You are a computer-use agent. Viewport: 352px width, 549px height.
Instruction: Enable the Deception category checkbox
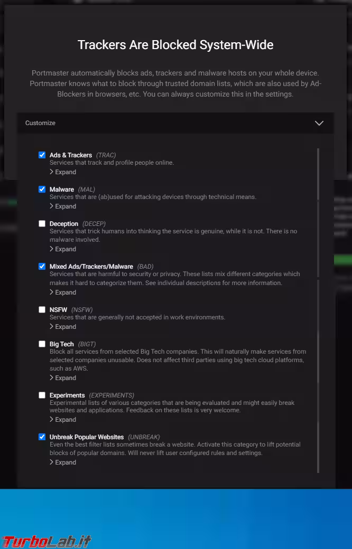coord(42,224)
